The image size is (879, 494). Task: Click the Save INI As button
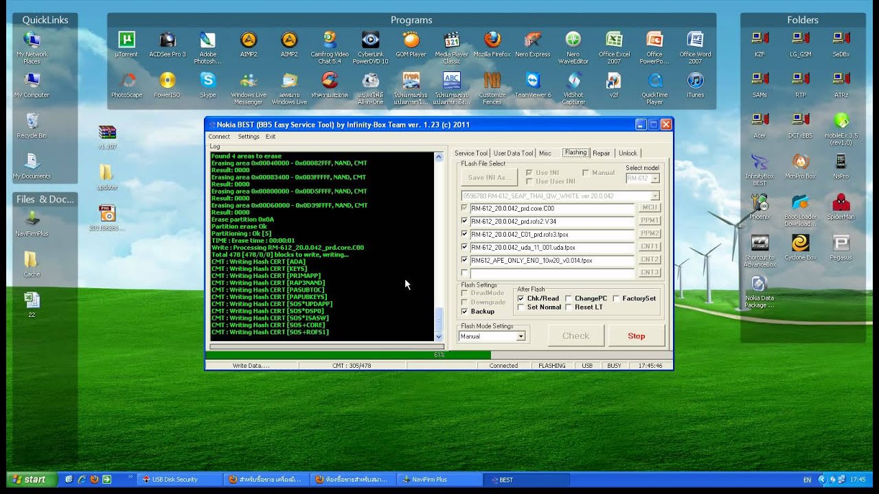pos(490,178)
